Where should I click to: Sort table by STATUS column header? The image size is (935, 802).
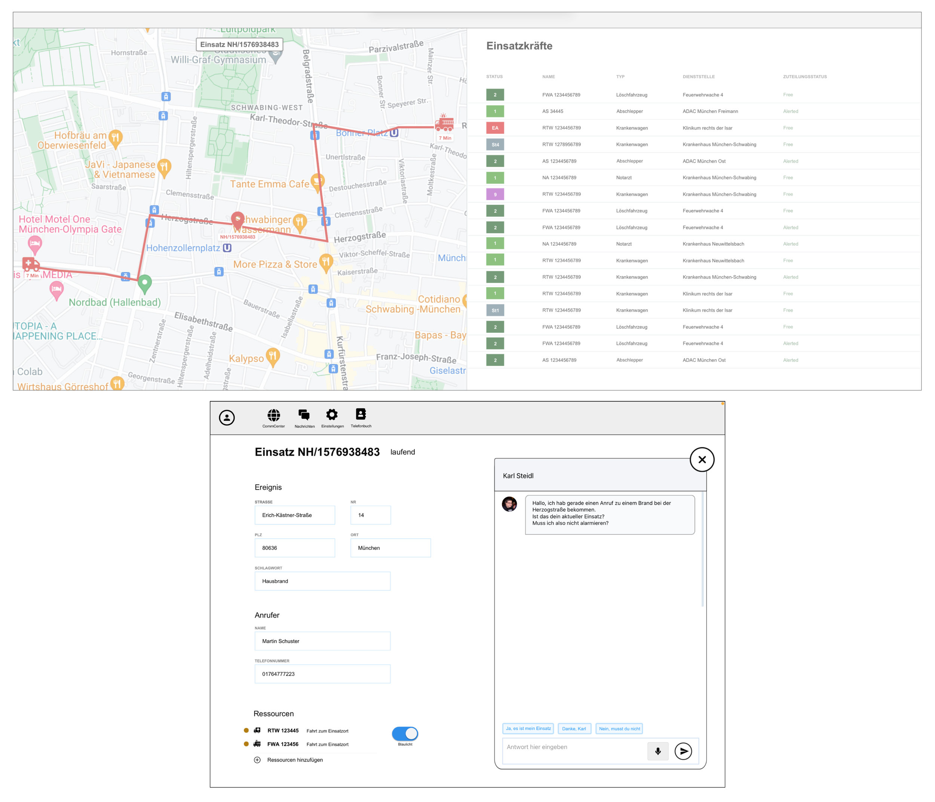[494, 77]
